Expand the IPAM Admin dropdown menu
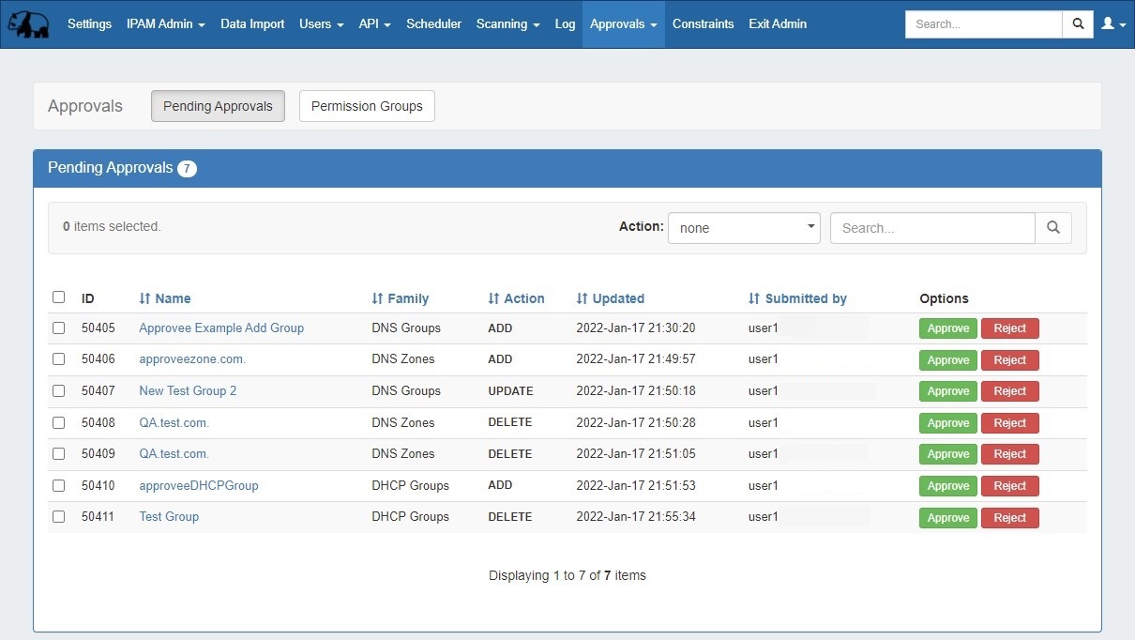Image resolution: width=1135 pixels, height=640 pixels. (x=166, y=24)
